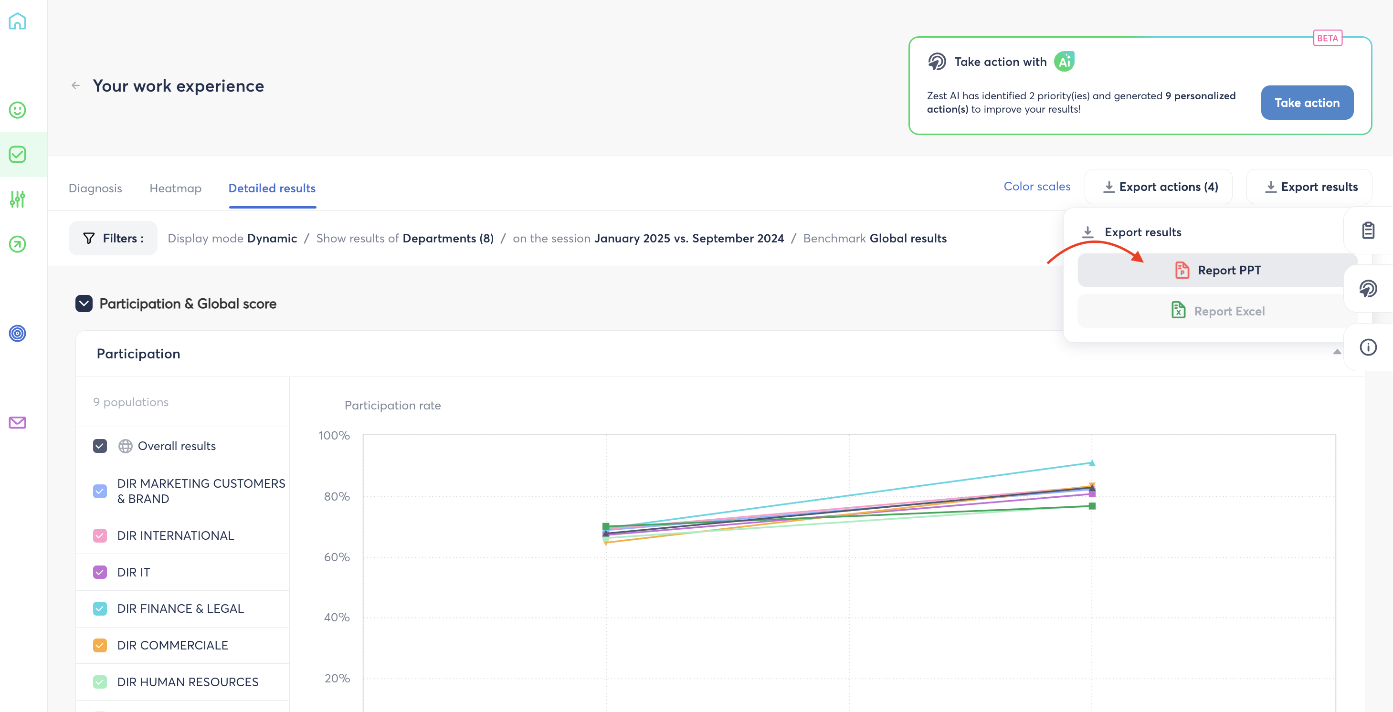Viewport: 1393px width, 712px height.
Task: Open the Filters button
Action: [x=113, y=238]
